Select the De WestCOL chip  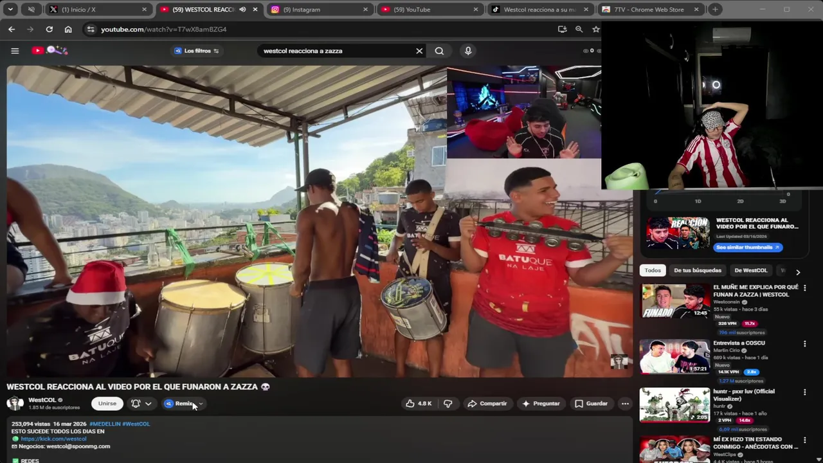(751, 271)
